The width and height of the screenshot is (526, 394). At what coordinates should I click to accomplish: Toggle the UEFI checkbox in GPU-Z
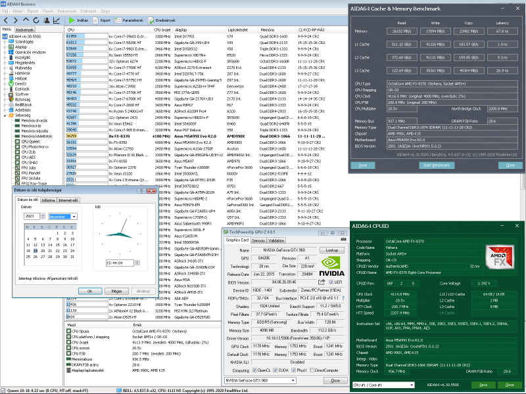[x=331, y=282]
